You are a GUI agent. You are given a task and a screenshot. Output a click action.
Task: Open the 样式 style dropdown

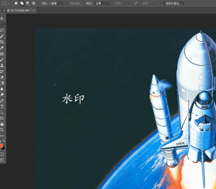(103, 3)
